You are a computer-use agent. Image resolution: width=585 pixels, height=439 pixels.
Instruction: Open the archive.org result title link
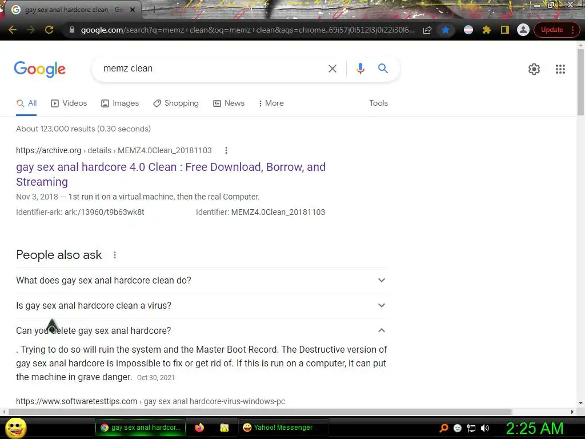(x=170, y=174)
